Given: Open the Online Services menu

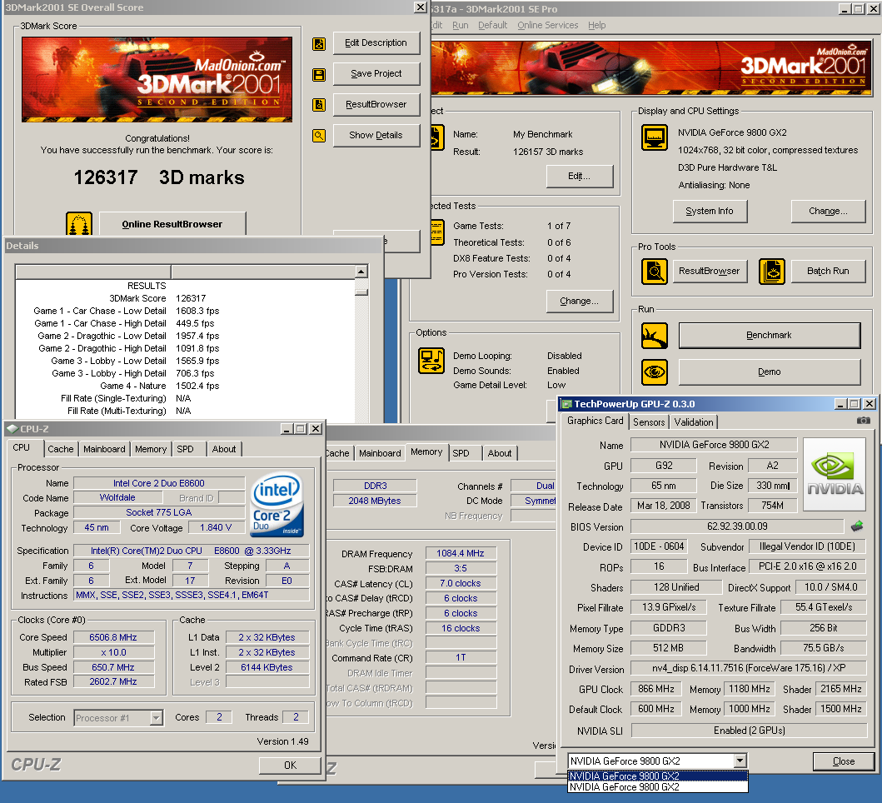Looking at the screenshot, I should click(x=547, y=25).
